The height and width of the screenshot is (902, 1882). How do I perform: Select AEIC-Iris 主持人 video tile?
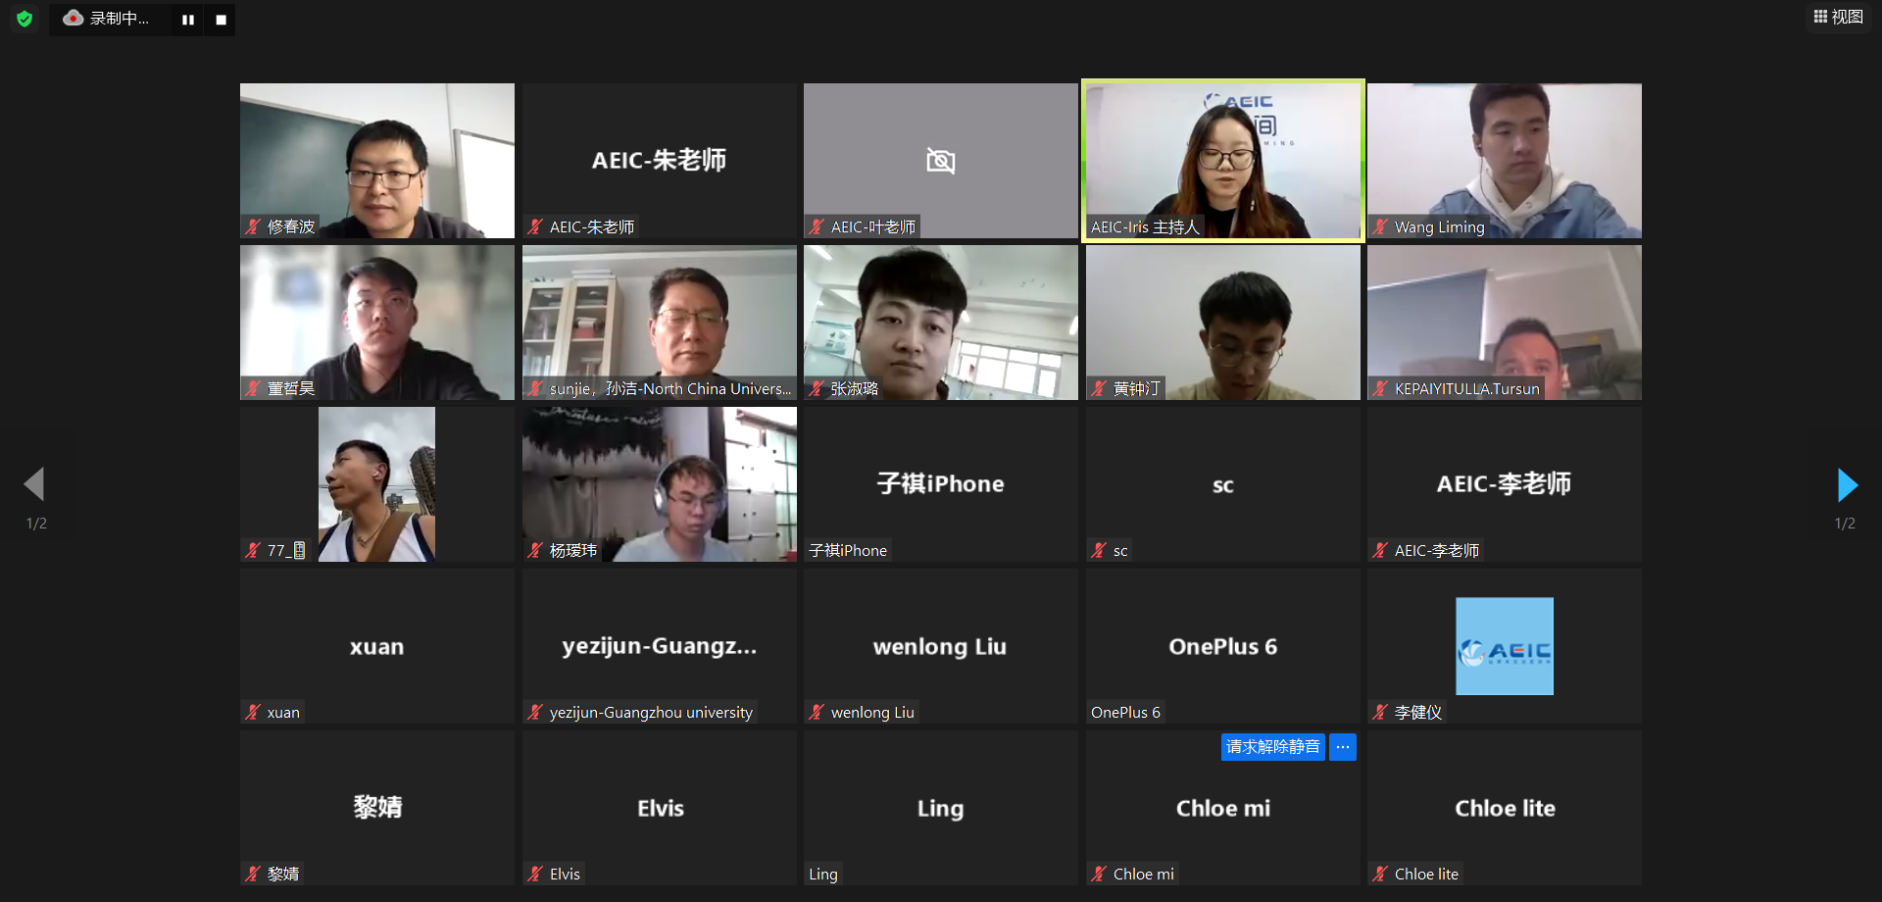pos(1222,161)
